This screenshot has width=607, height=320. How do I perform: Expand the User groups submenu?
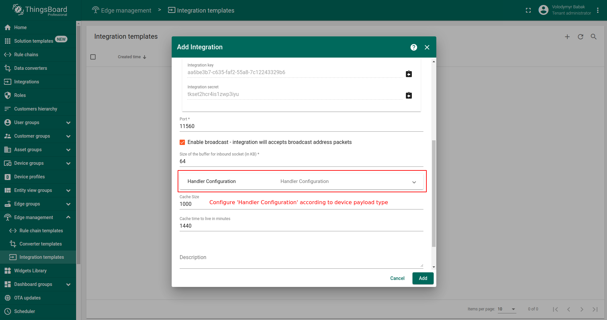(x=68, y=123)
